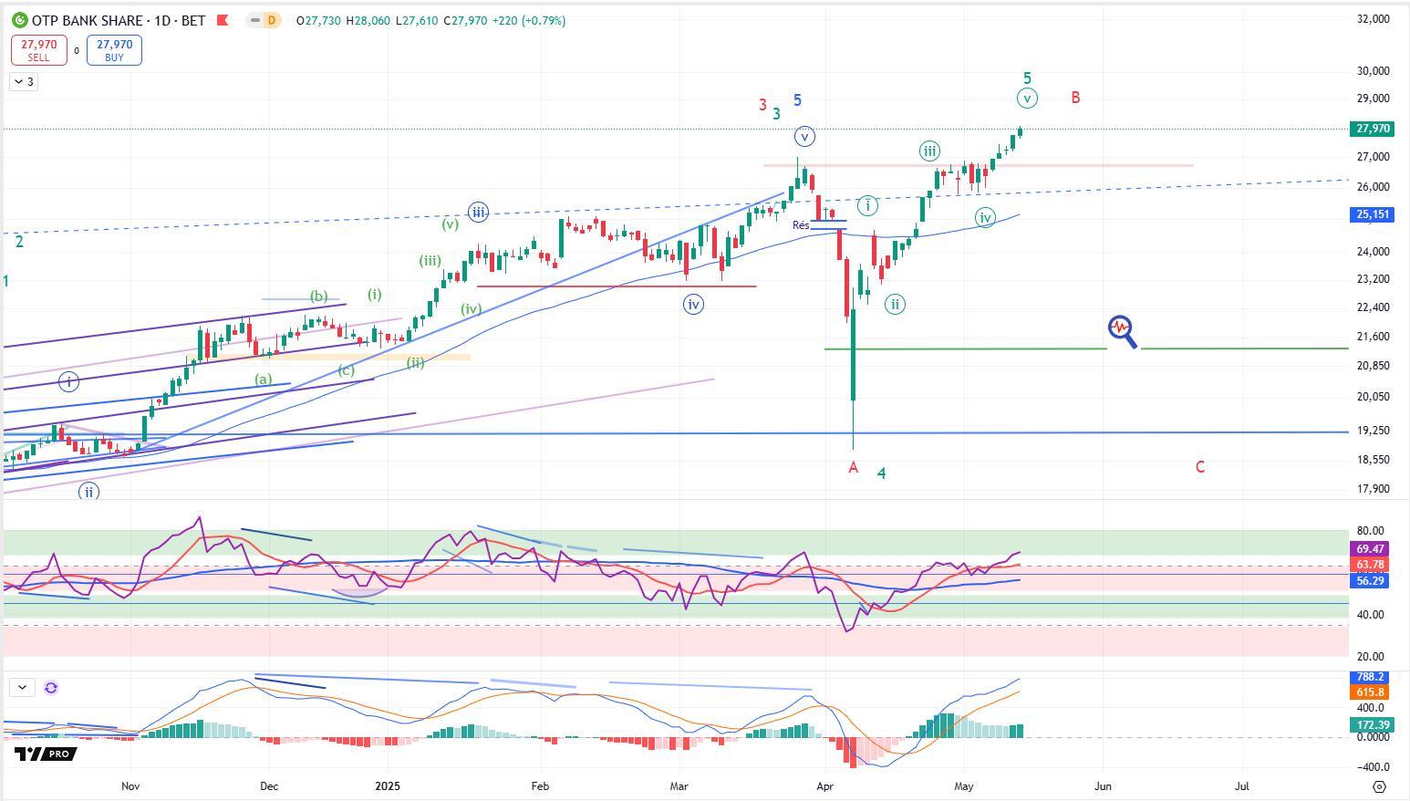Click the red wave label C
1410x801 pixels.
(1200, 467)
